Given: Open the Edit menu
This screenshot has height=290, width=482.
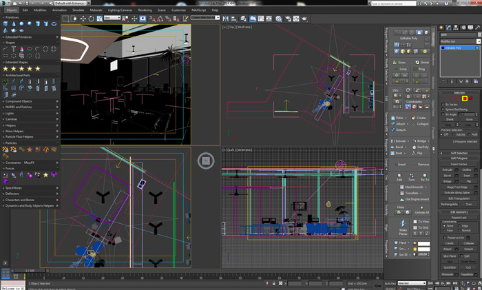Looking at the screenshot, I should 25,10.
